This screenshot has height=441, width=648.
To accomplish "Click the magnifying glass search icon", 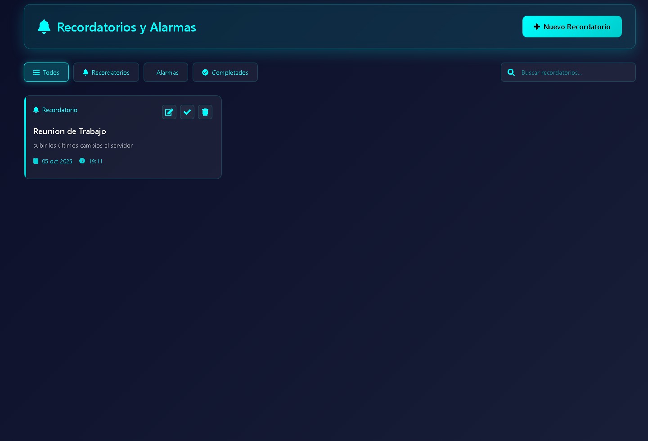I will [511, 72].
